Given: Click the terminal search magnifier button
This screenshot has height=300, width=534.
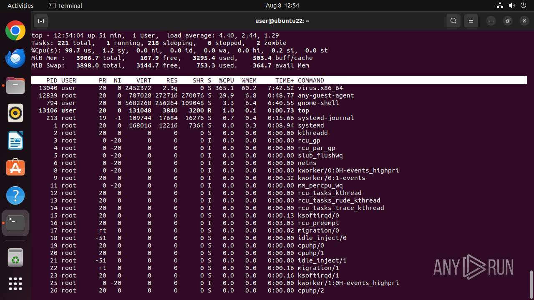Looking at the screenshot, I should [x=453, y=21].
